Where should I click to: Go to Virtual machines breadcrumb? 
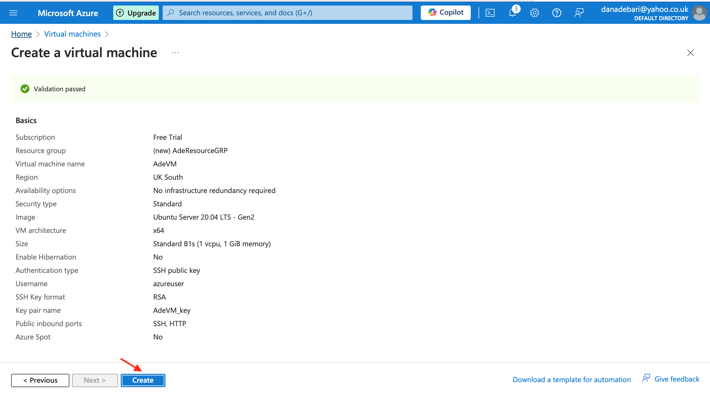72,34
